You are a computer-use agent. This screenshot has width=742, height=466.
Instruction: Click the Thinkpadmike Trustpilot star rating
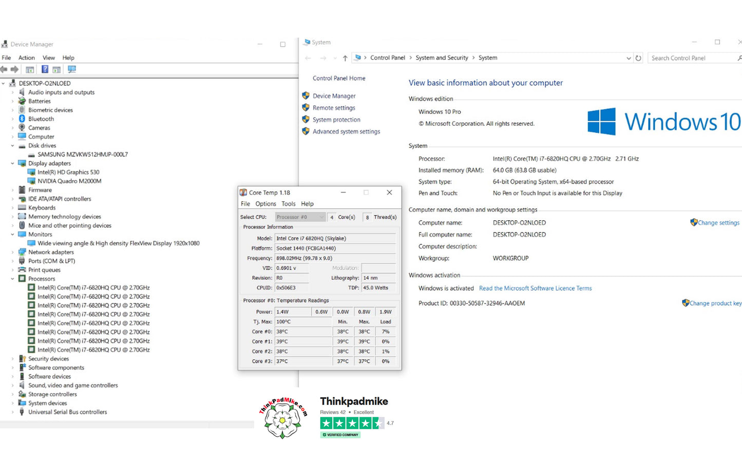352,423
